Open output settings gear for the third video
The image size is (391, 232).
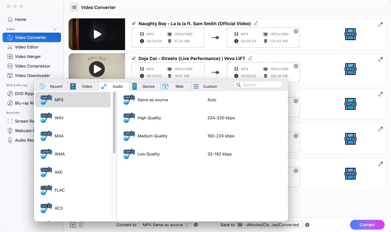[296, 101]
